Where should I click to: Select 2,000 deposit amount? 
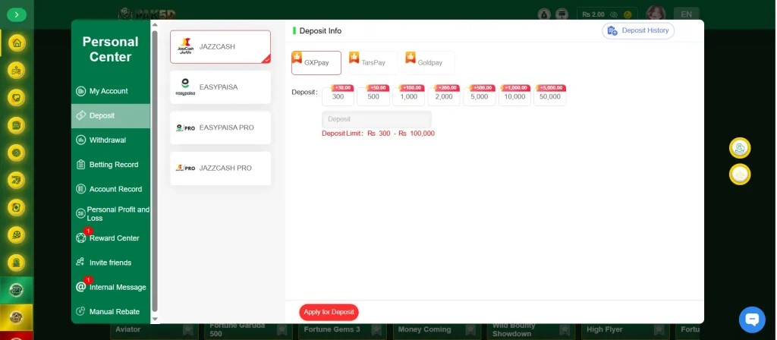point(444,96)
